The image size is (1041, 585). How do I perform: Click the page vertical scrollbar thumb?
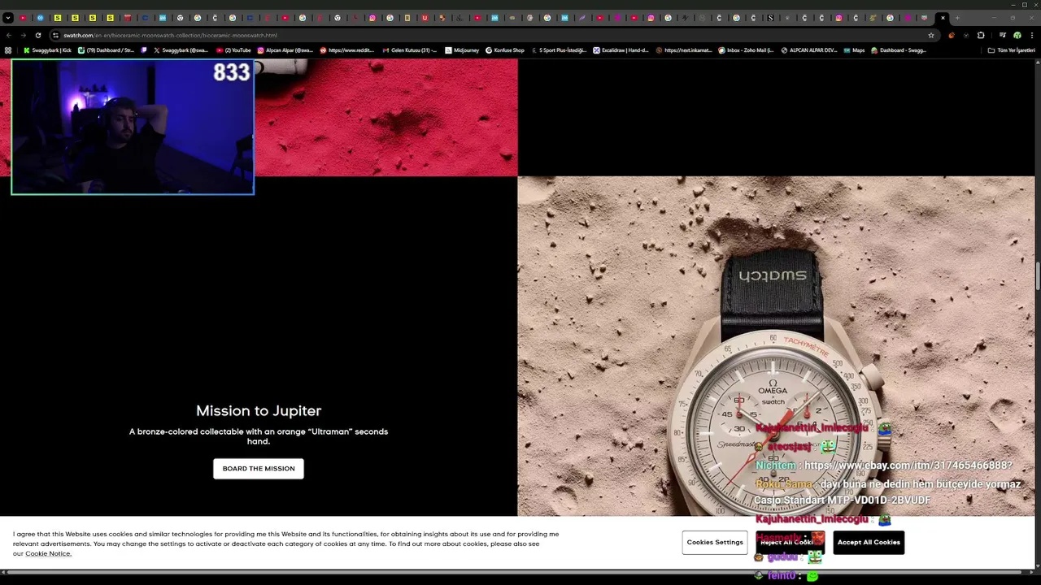(1038, 276)
